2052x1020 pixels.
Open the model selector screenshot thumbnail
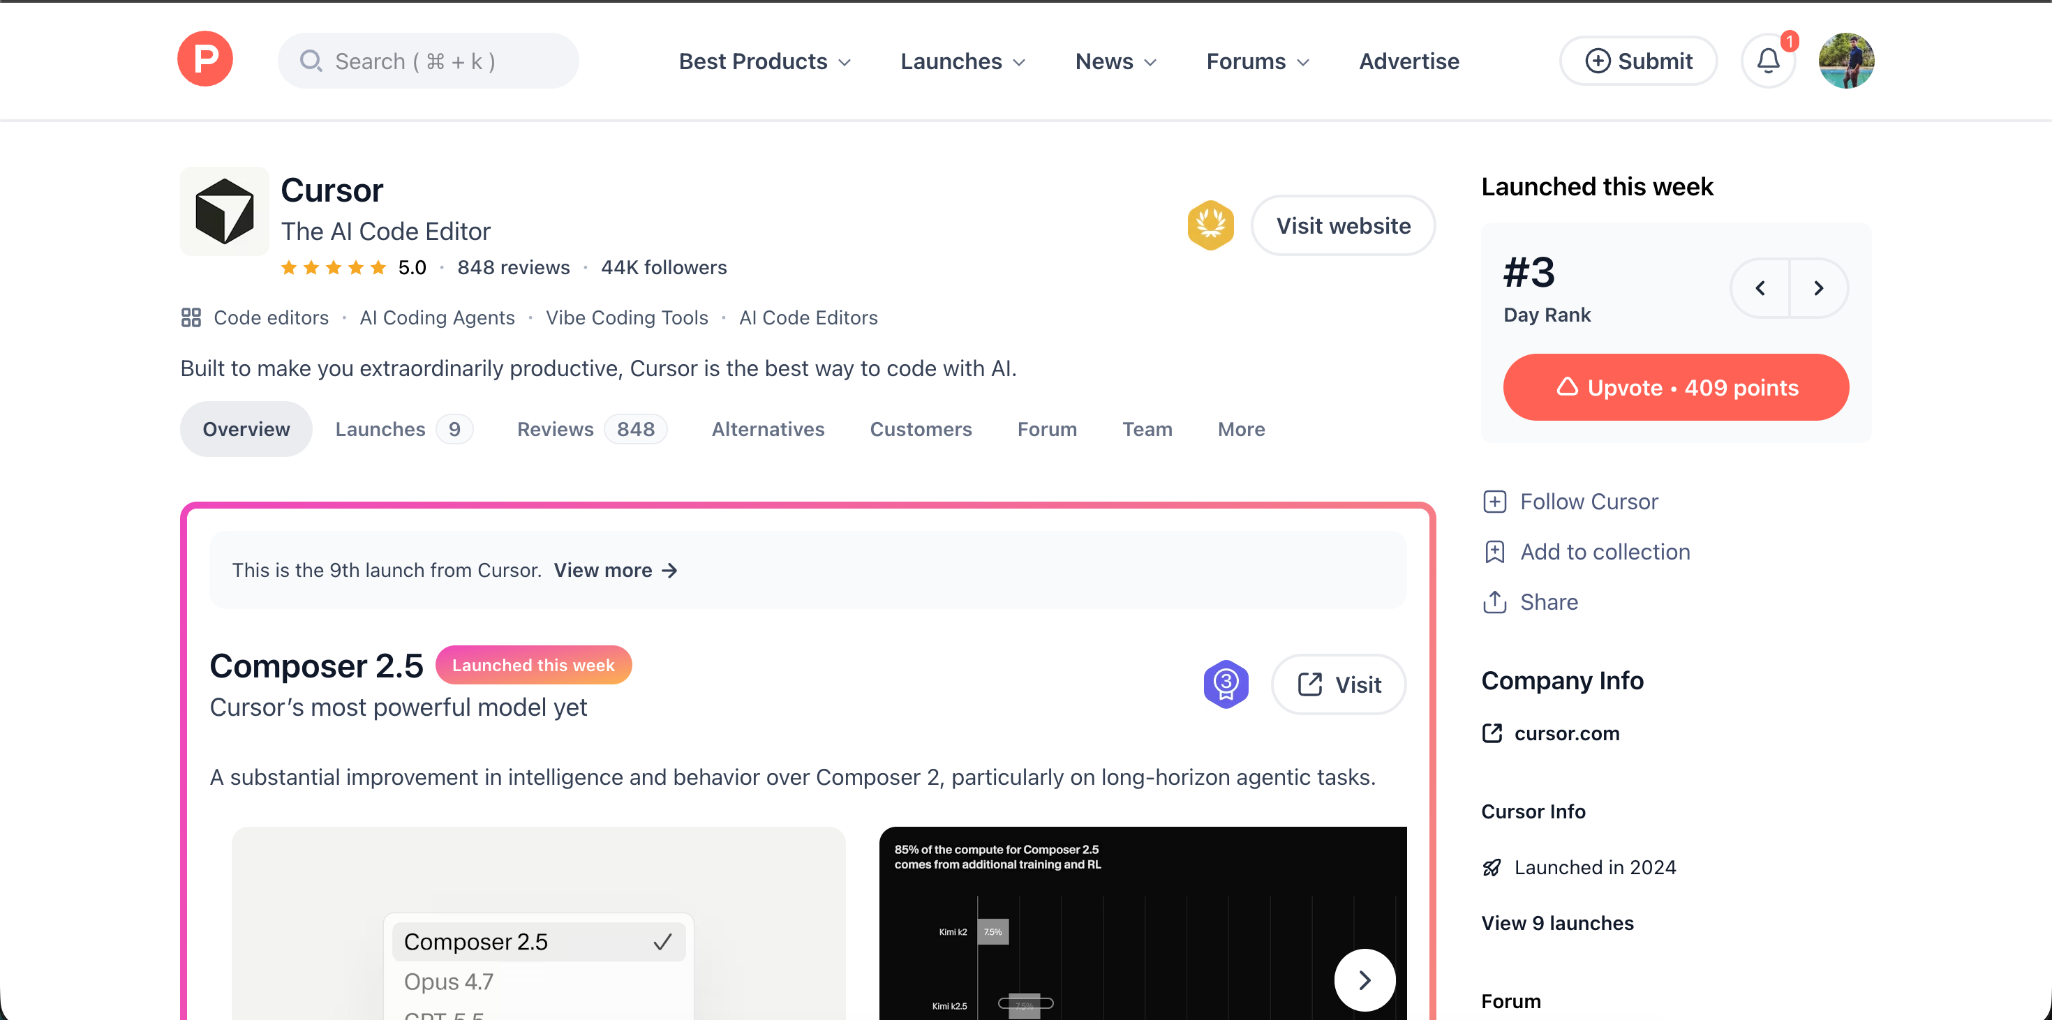coord(539,924)
